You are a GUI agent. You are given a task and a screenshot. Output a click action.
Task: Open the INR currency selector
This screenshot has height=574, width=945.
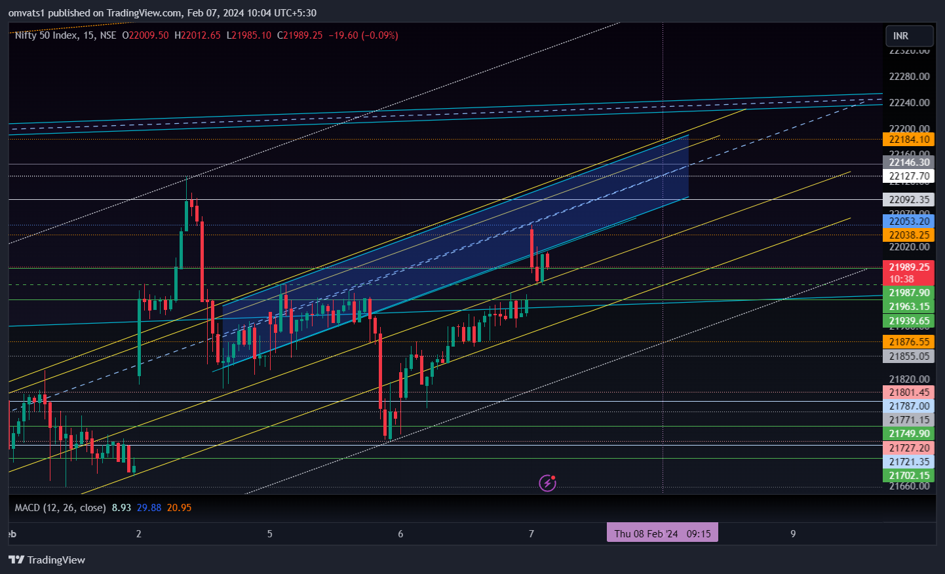(x=909, y=36)
